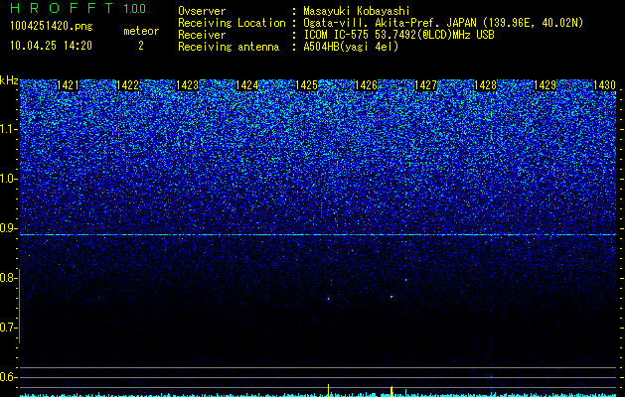Image resolution: width=625 pixels, height=397 pixels.
Task: Click the 0.7 kHz axis label
Action: (8, 328)
